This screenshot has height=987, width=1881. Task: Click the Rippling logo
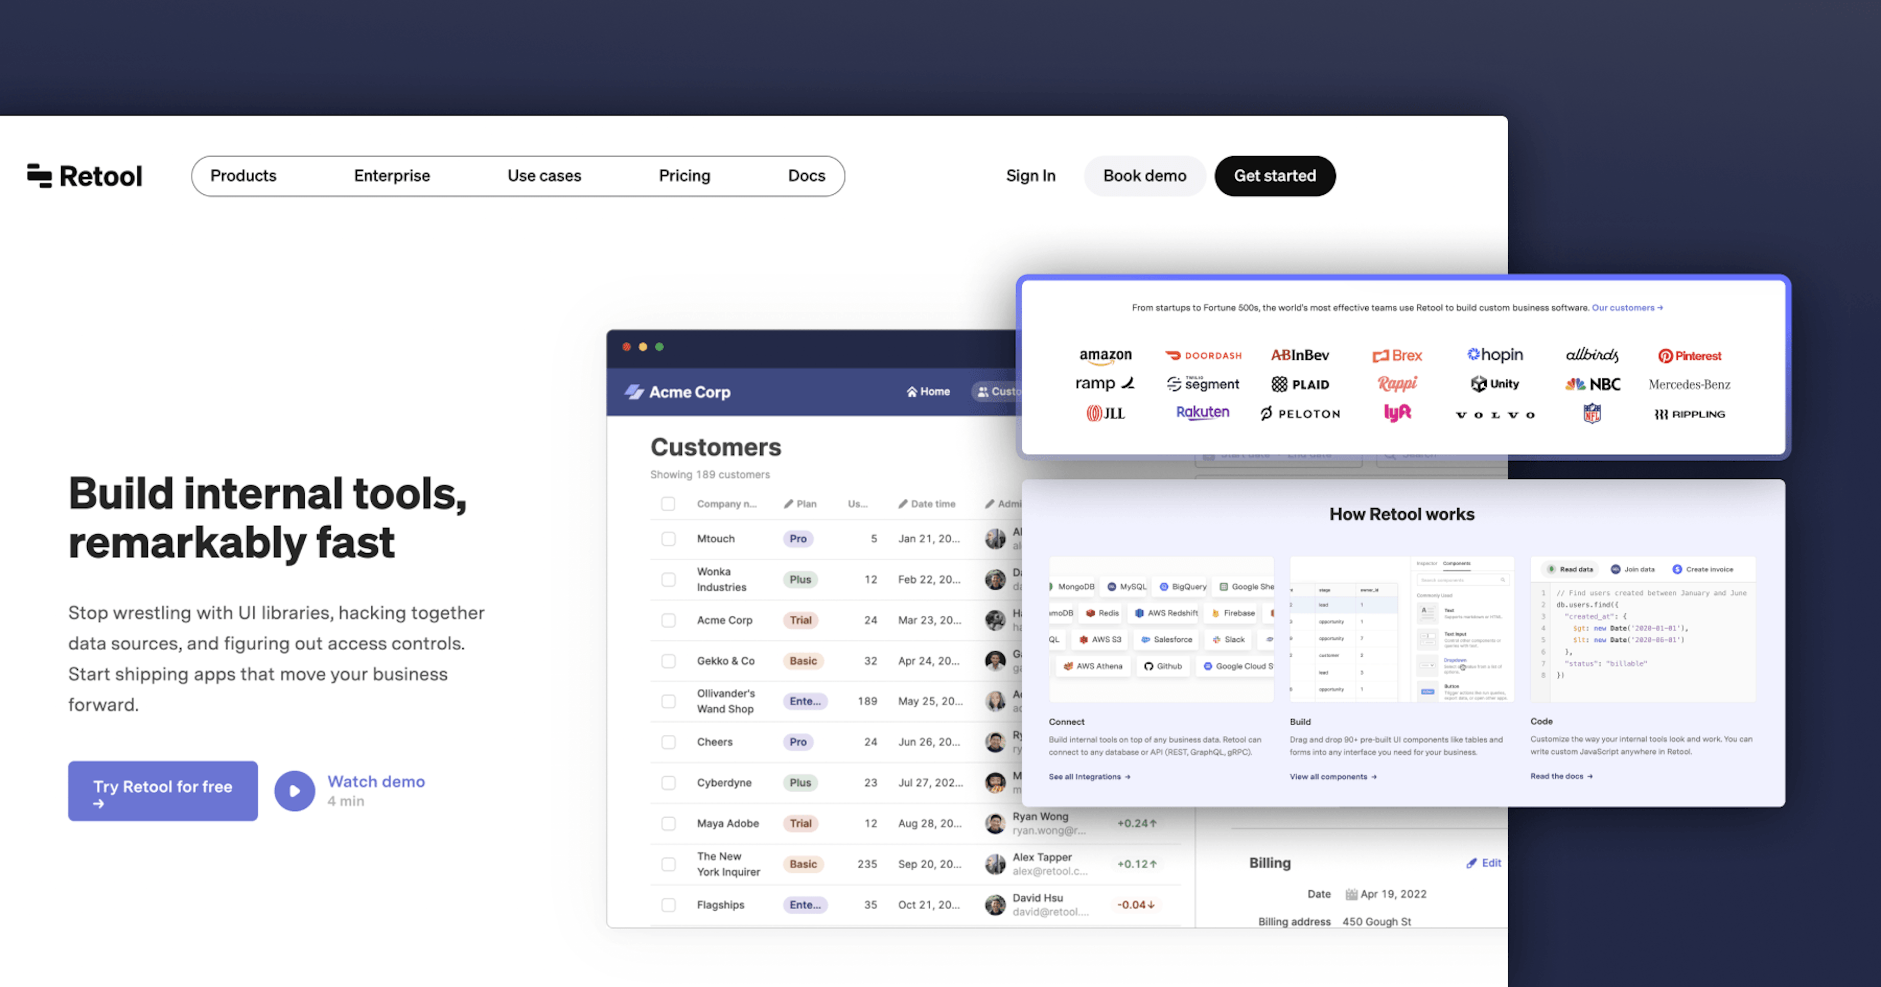[1689, 414]
